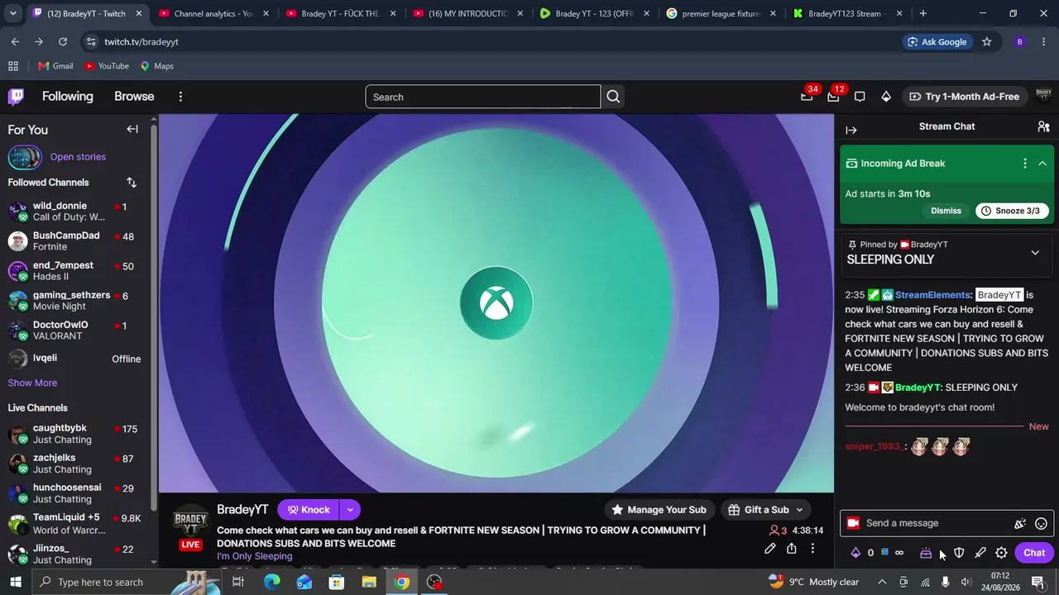Bookmark this page with the star icon
This screenshot has width=1059, height=595.
click(x=986, y=42)
